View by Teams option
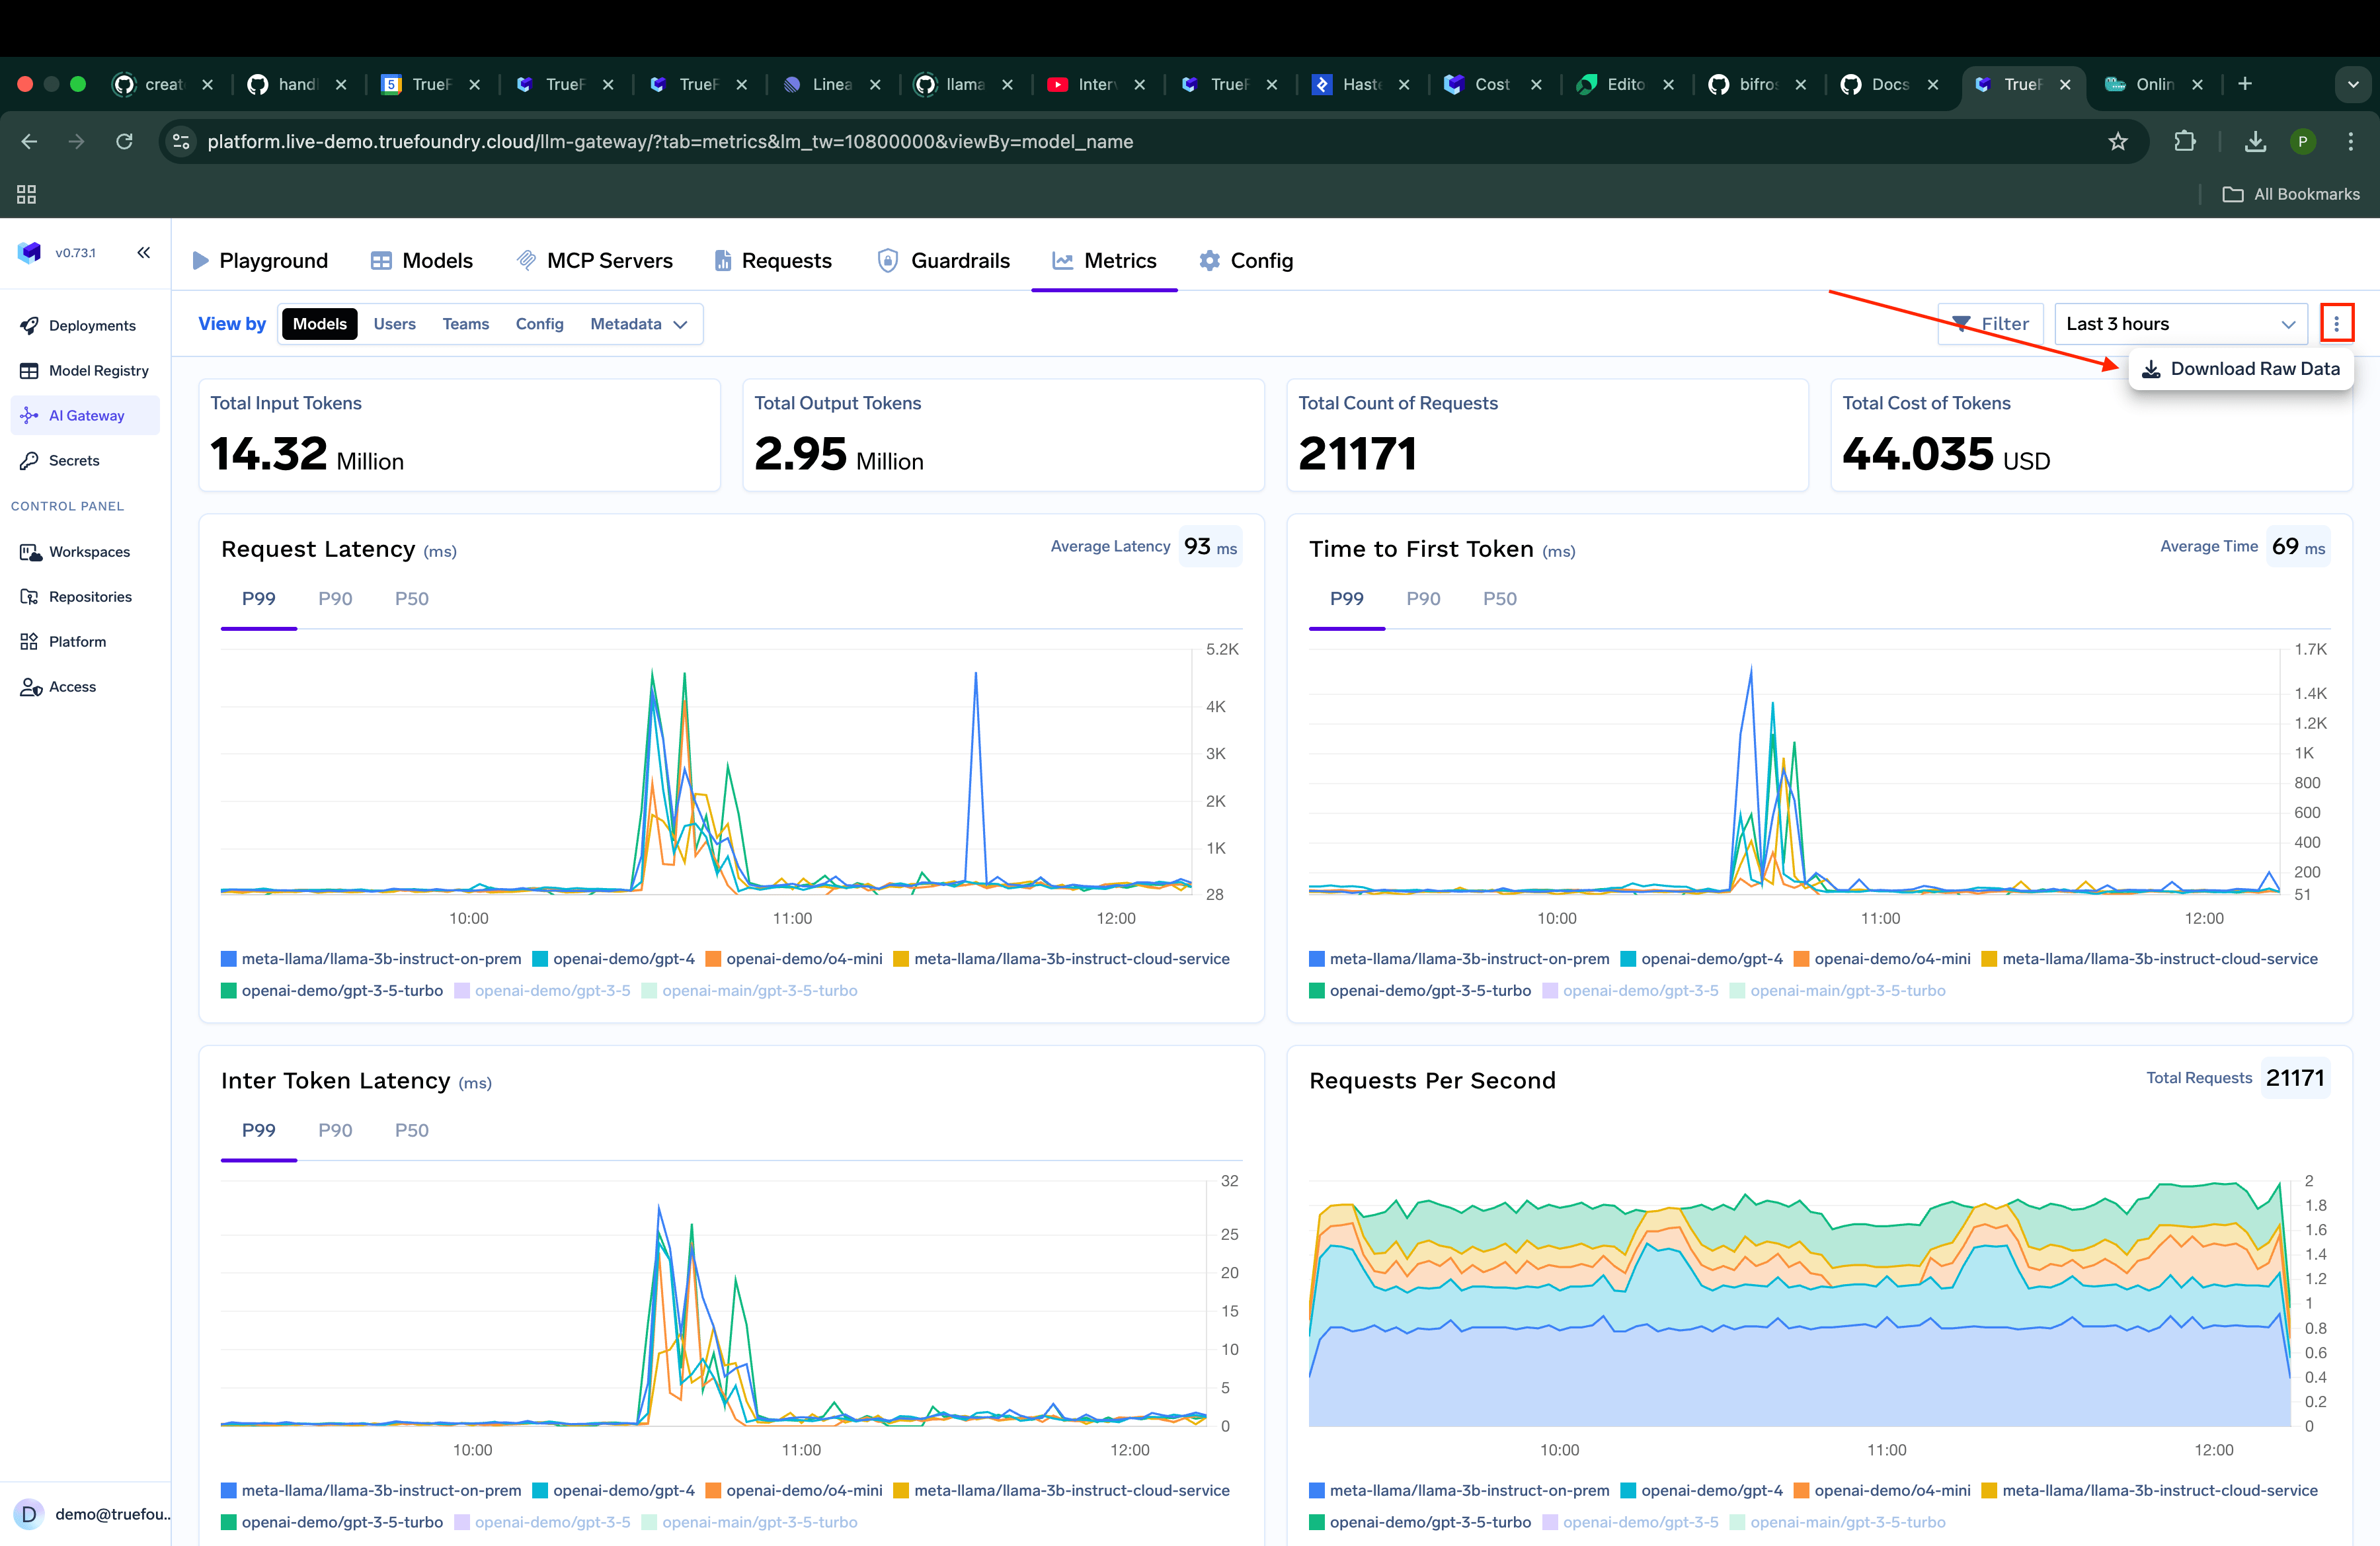 (466, 324)
